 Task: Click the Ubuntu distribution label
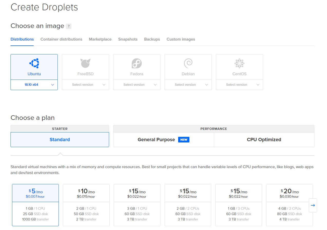click(34, 74)
